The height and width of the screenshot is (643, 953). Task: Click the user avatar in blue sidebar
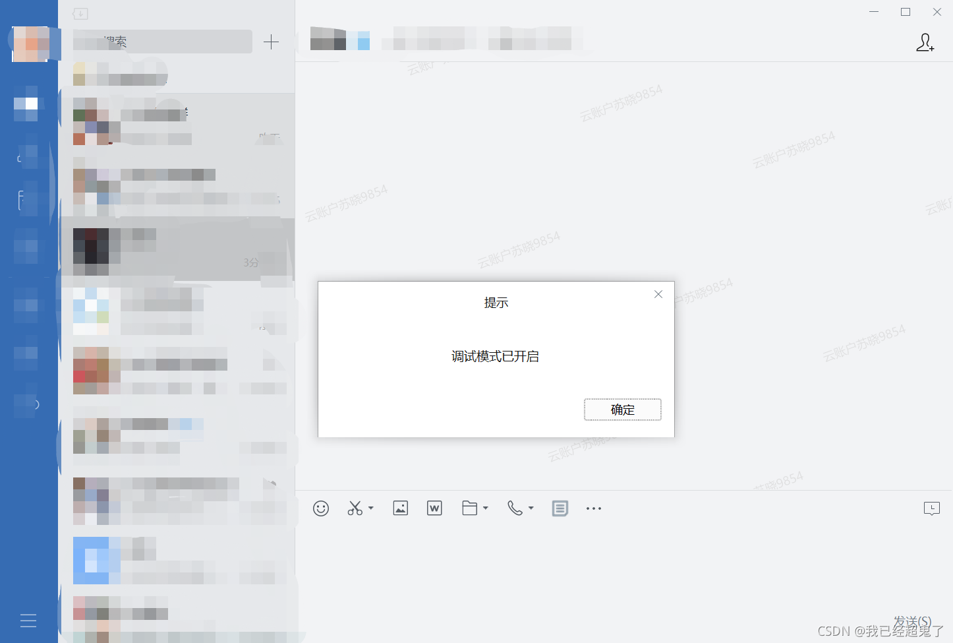(x=30, y=44)
